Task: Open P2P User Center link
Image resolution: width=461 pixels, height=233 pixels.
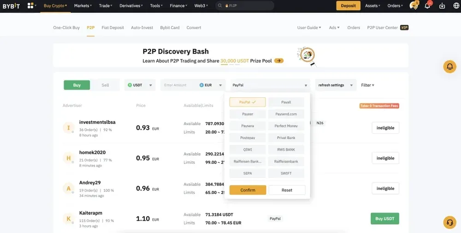Action: click(x=383, y=28)
